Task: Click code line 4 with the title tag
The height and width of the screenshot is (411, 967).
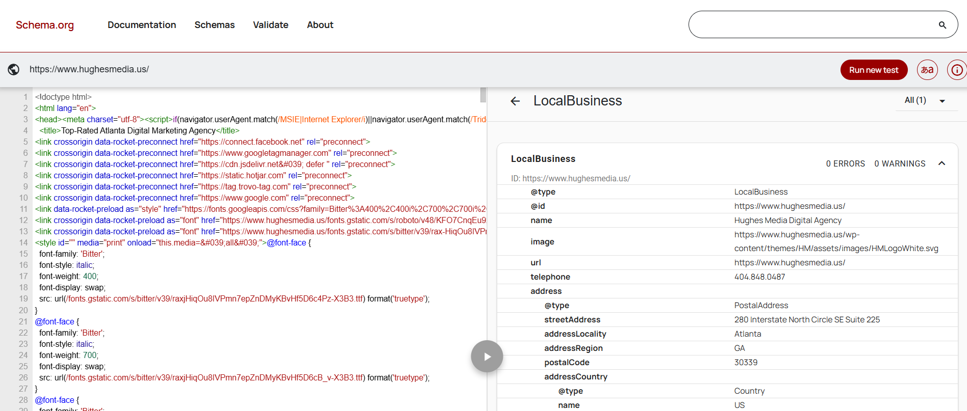Action: [139, 131]
